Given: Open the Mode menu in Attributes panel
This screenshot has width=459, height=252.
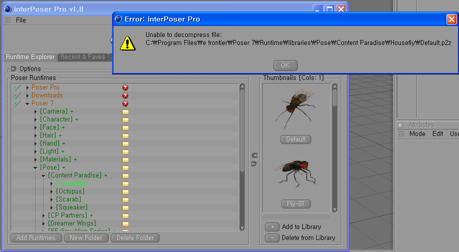Looking at the screenshot, I should click(417, 134).
